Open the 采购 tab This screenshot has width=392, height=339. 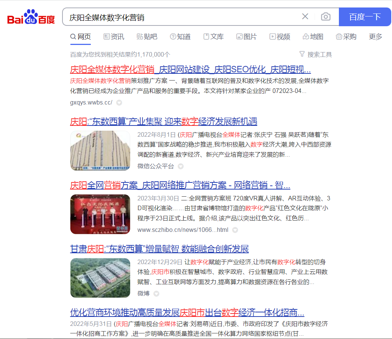click(346, 37)
